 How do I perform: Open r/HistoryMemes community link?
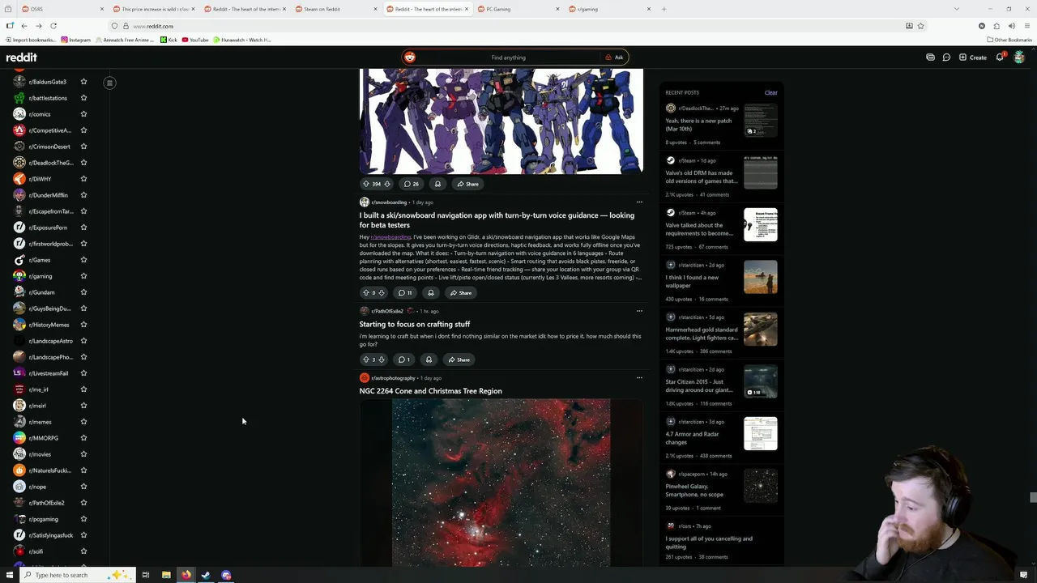coord(49,325)
